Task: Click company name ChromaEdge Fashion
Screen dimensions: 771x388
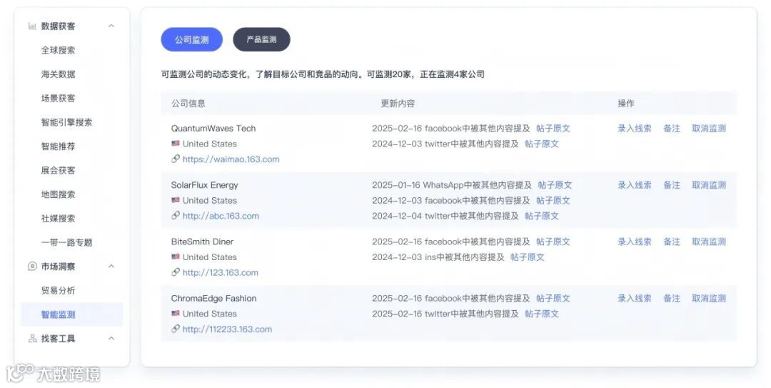Action: 214,299
